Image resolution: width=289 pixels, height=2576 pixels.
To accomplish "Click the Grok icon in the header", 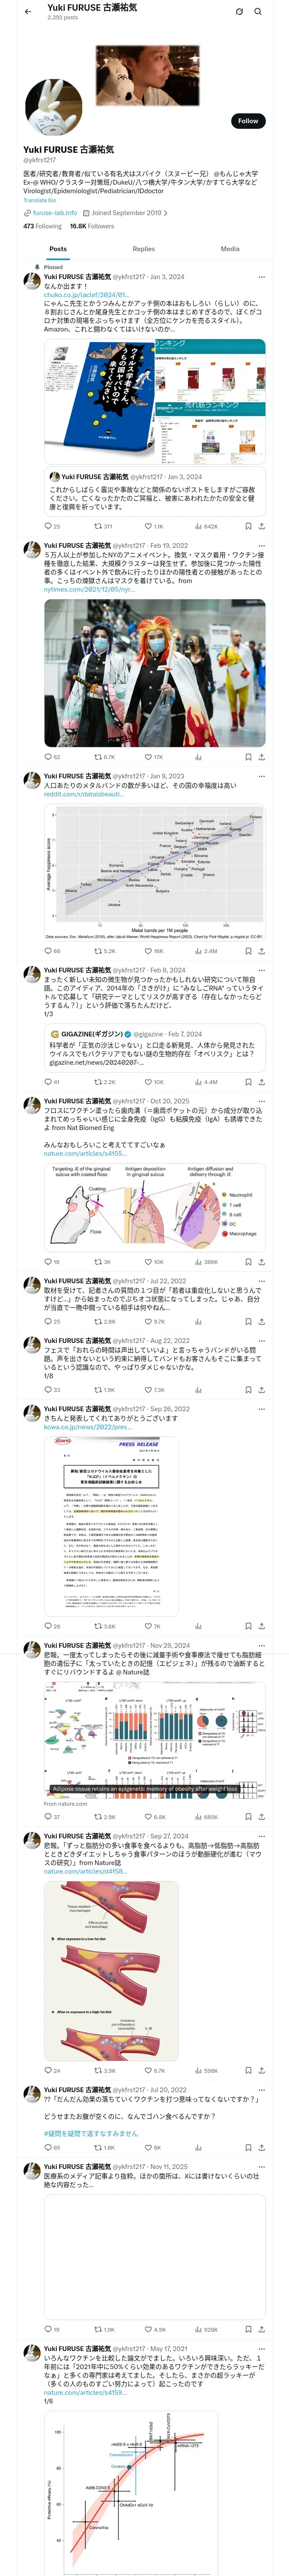I will (239, 12).
